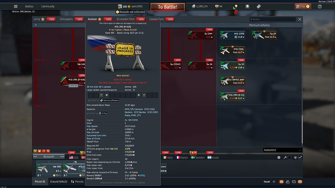Switch to Preset #1 tab
Image resolution: width=335 pixels, height=188 pixels.
click(40, 182)
